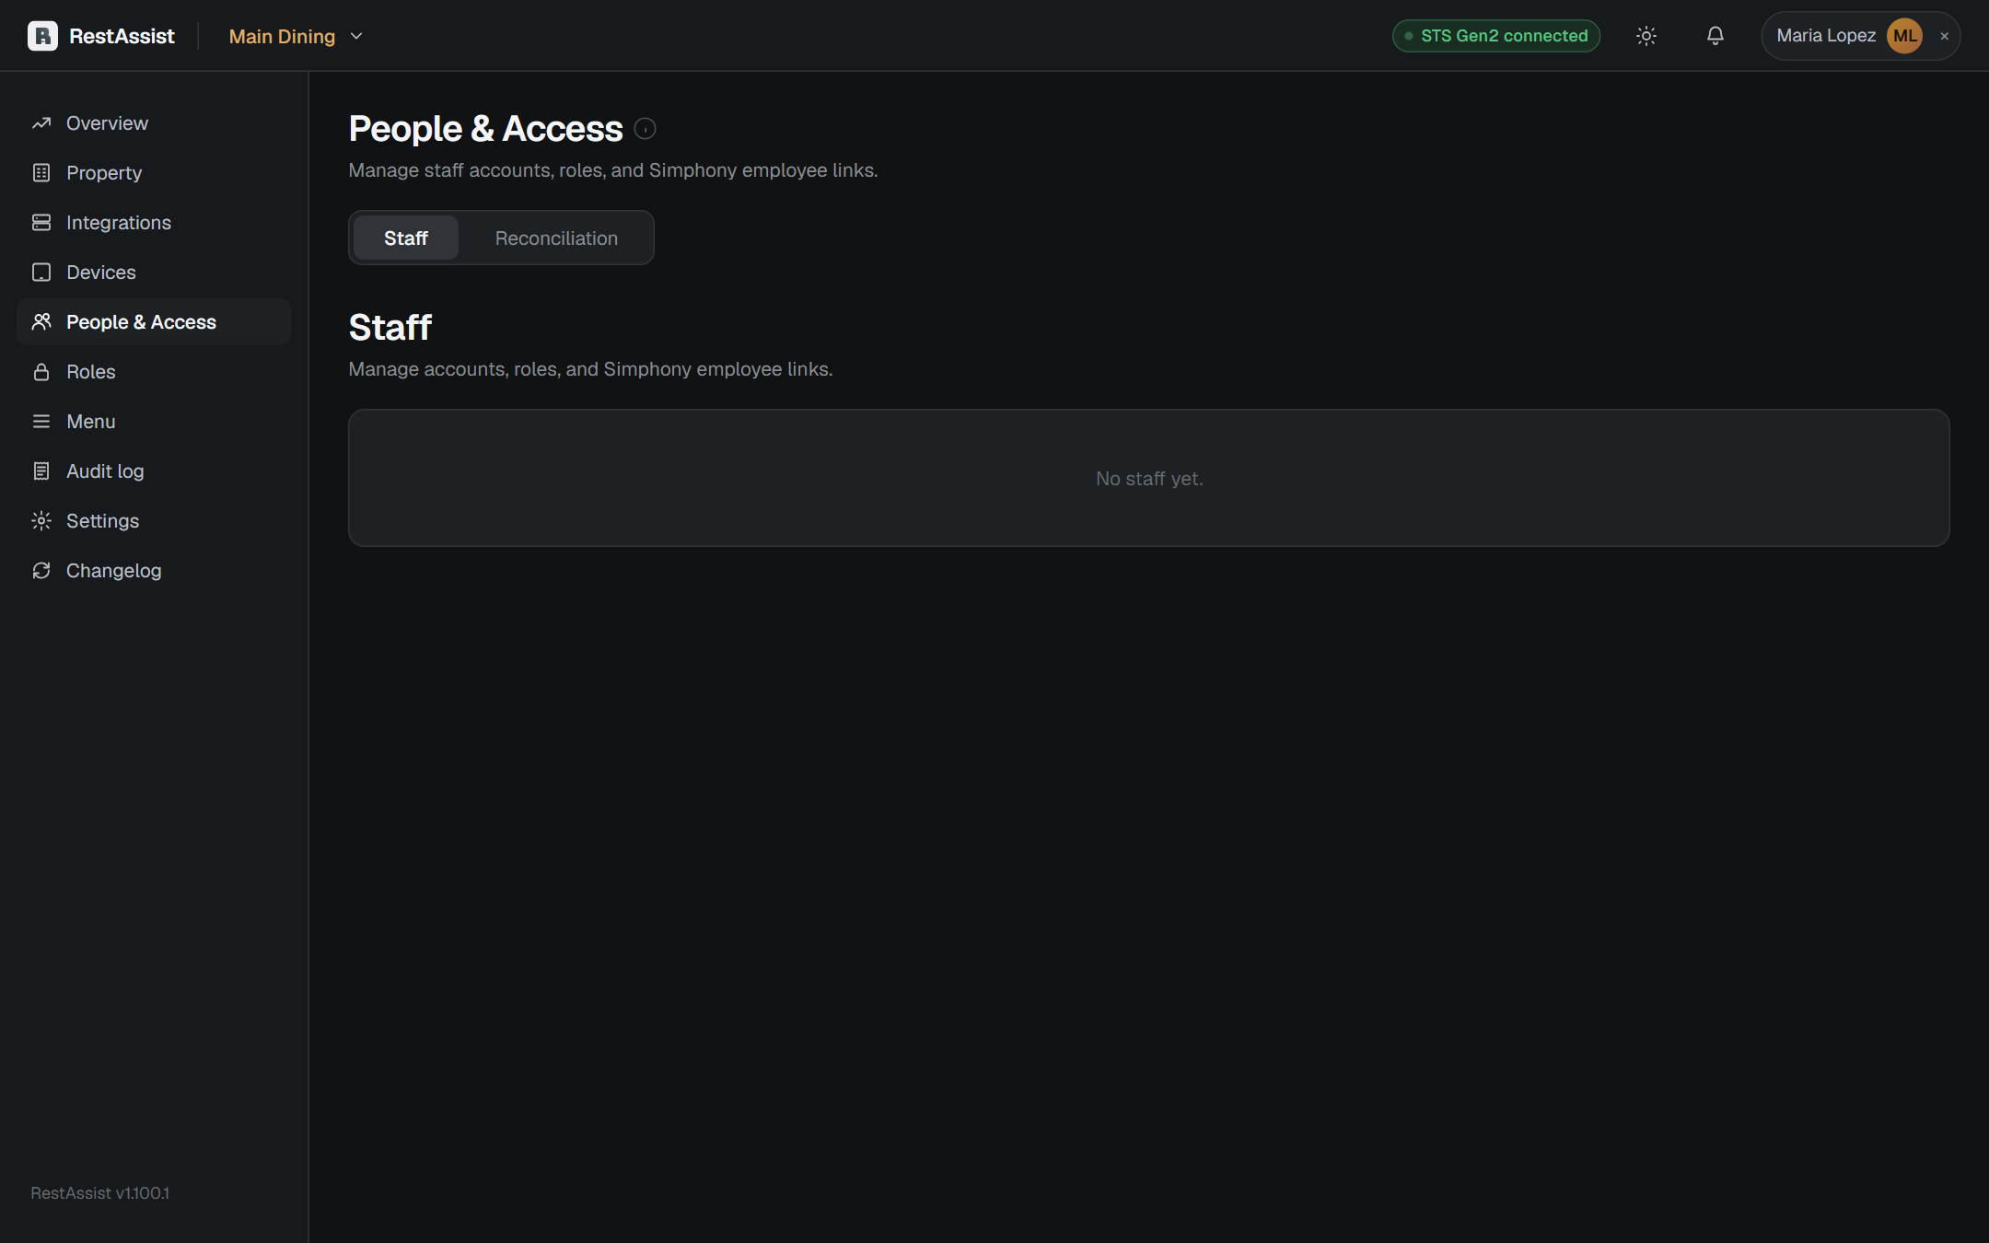1989x1243 pixels.
Task: View the Audit log
Action: (154, 471)
